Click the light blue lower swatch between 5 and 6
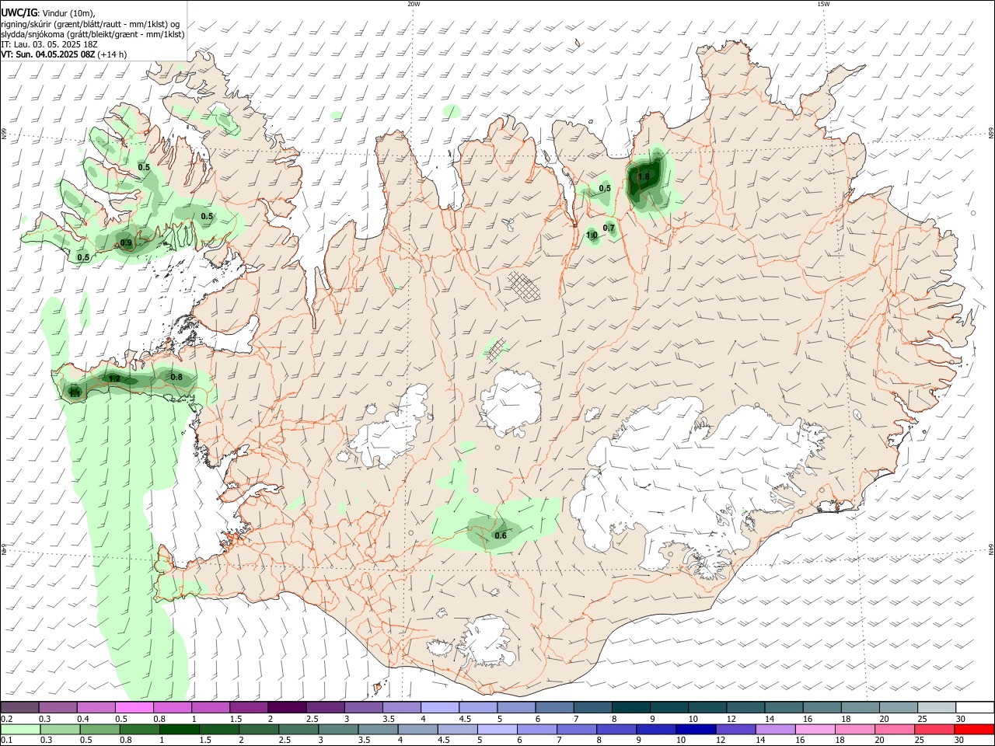Image resolution: width=995 pixels, height=746 pixels. pyautogui.click(x=497, y=729)
